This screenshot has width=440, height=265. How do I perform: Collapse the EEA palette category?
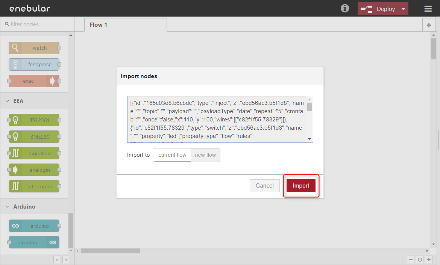[x=8, y=101]
